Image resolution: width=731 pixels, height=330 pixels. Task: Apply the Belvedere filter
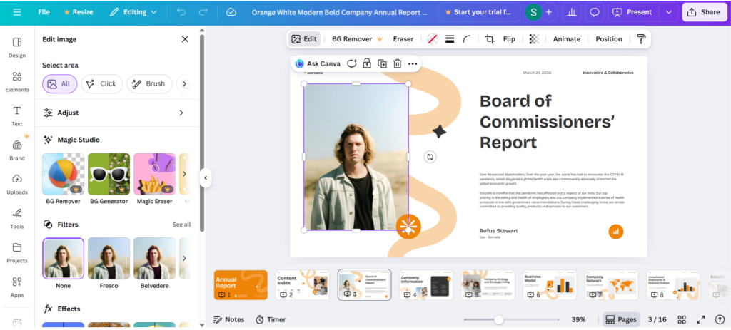pyautogui.click(x=154, y=264)
